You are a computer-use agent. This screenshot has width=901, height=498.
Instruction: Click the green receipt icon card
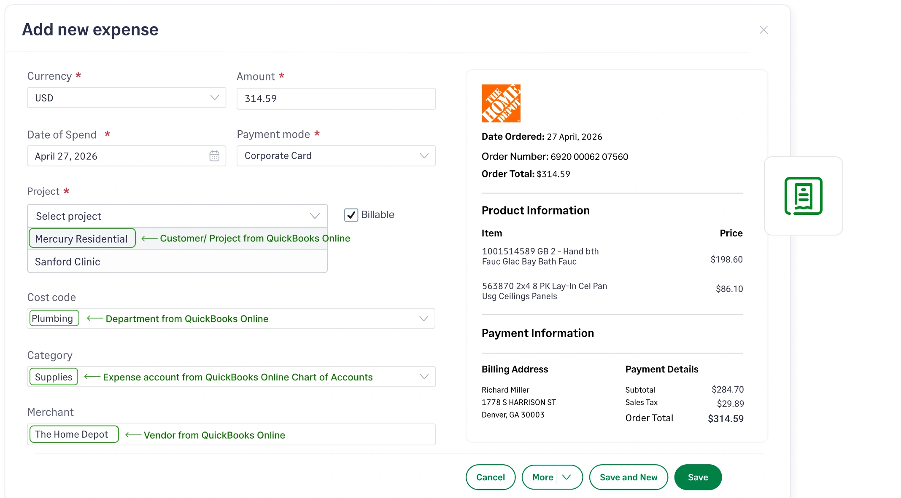click(x=803, y=196)
